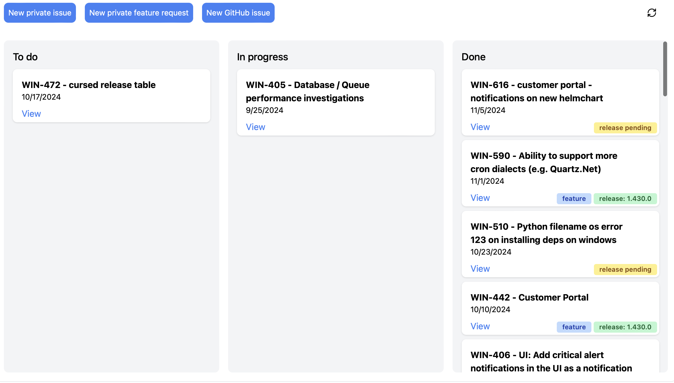Screen dimensions: 674x383
Task: Click the New private issue button
Action: tap(40, 12)
